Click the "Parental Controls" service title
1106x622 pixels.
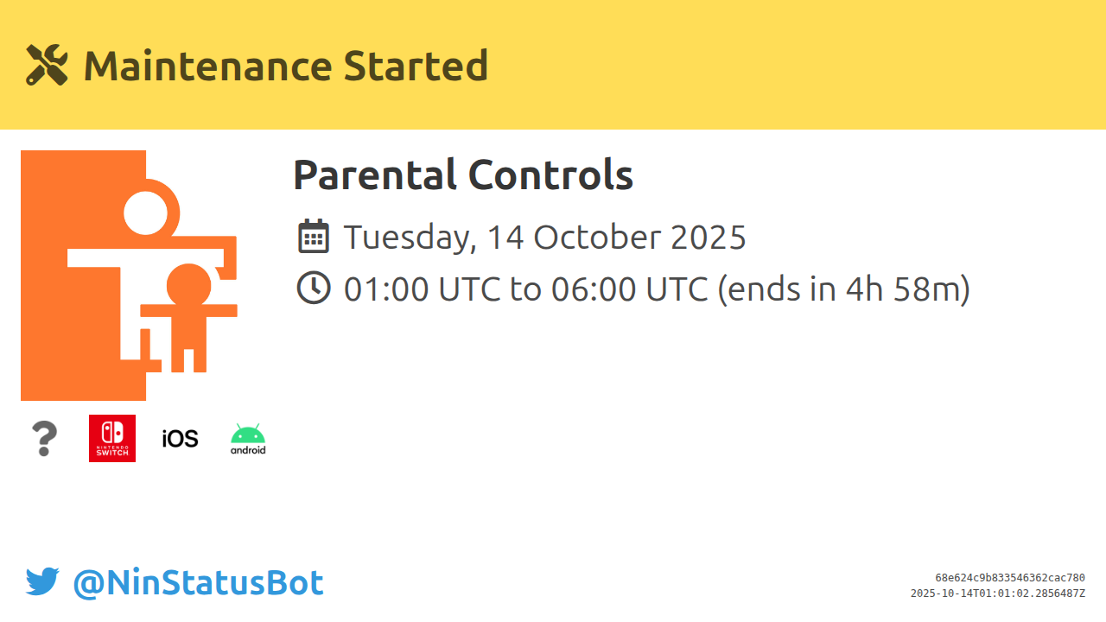(x=463, y=175)
